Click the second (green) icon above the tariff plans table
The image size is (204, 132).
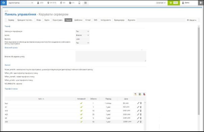[140, 94]
